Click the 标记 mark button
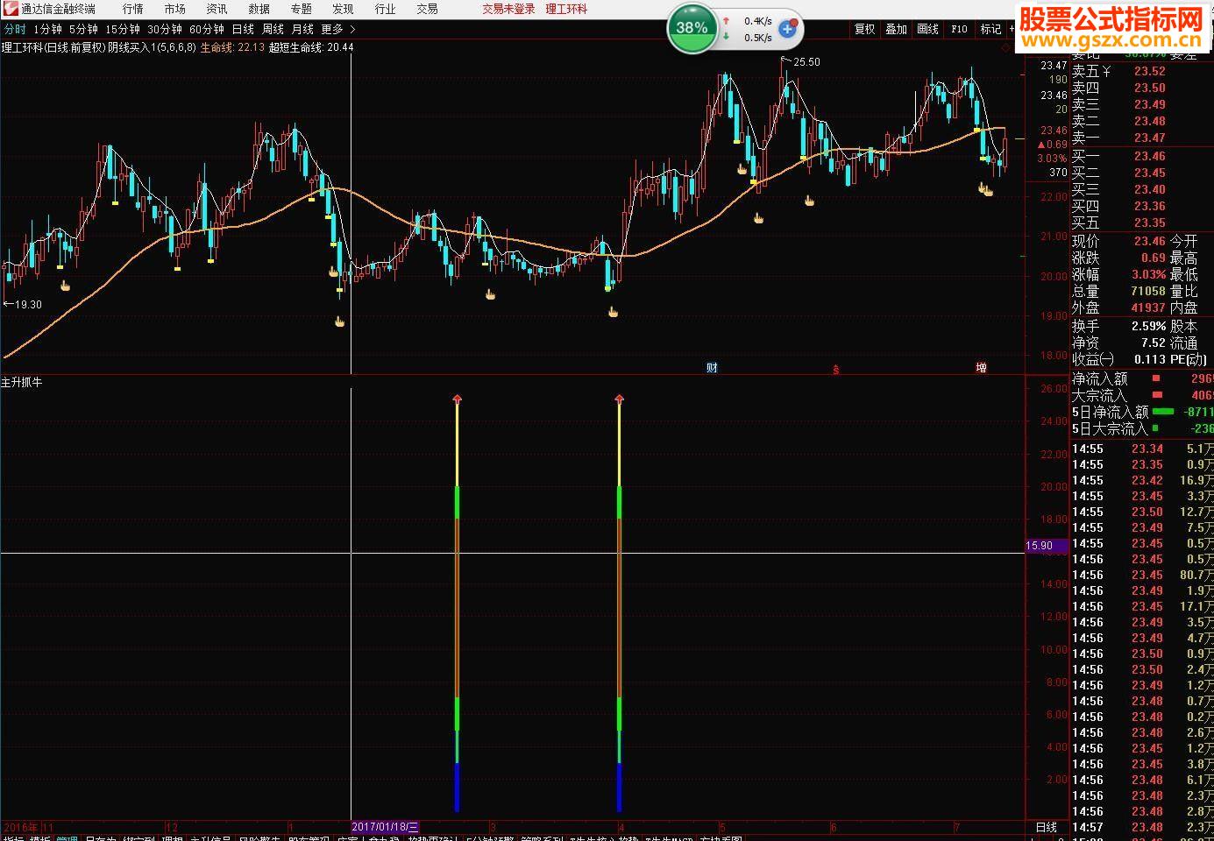This screenshot has width=1214, height=841. pyautogui.click(x=990, y=29)
